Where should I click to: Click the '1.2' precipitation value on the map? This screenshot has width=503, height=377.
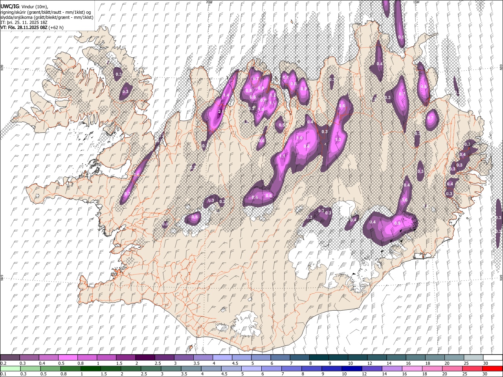tap(273, 95)
